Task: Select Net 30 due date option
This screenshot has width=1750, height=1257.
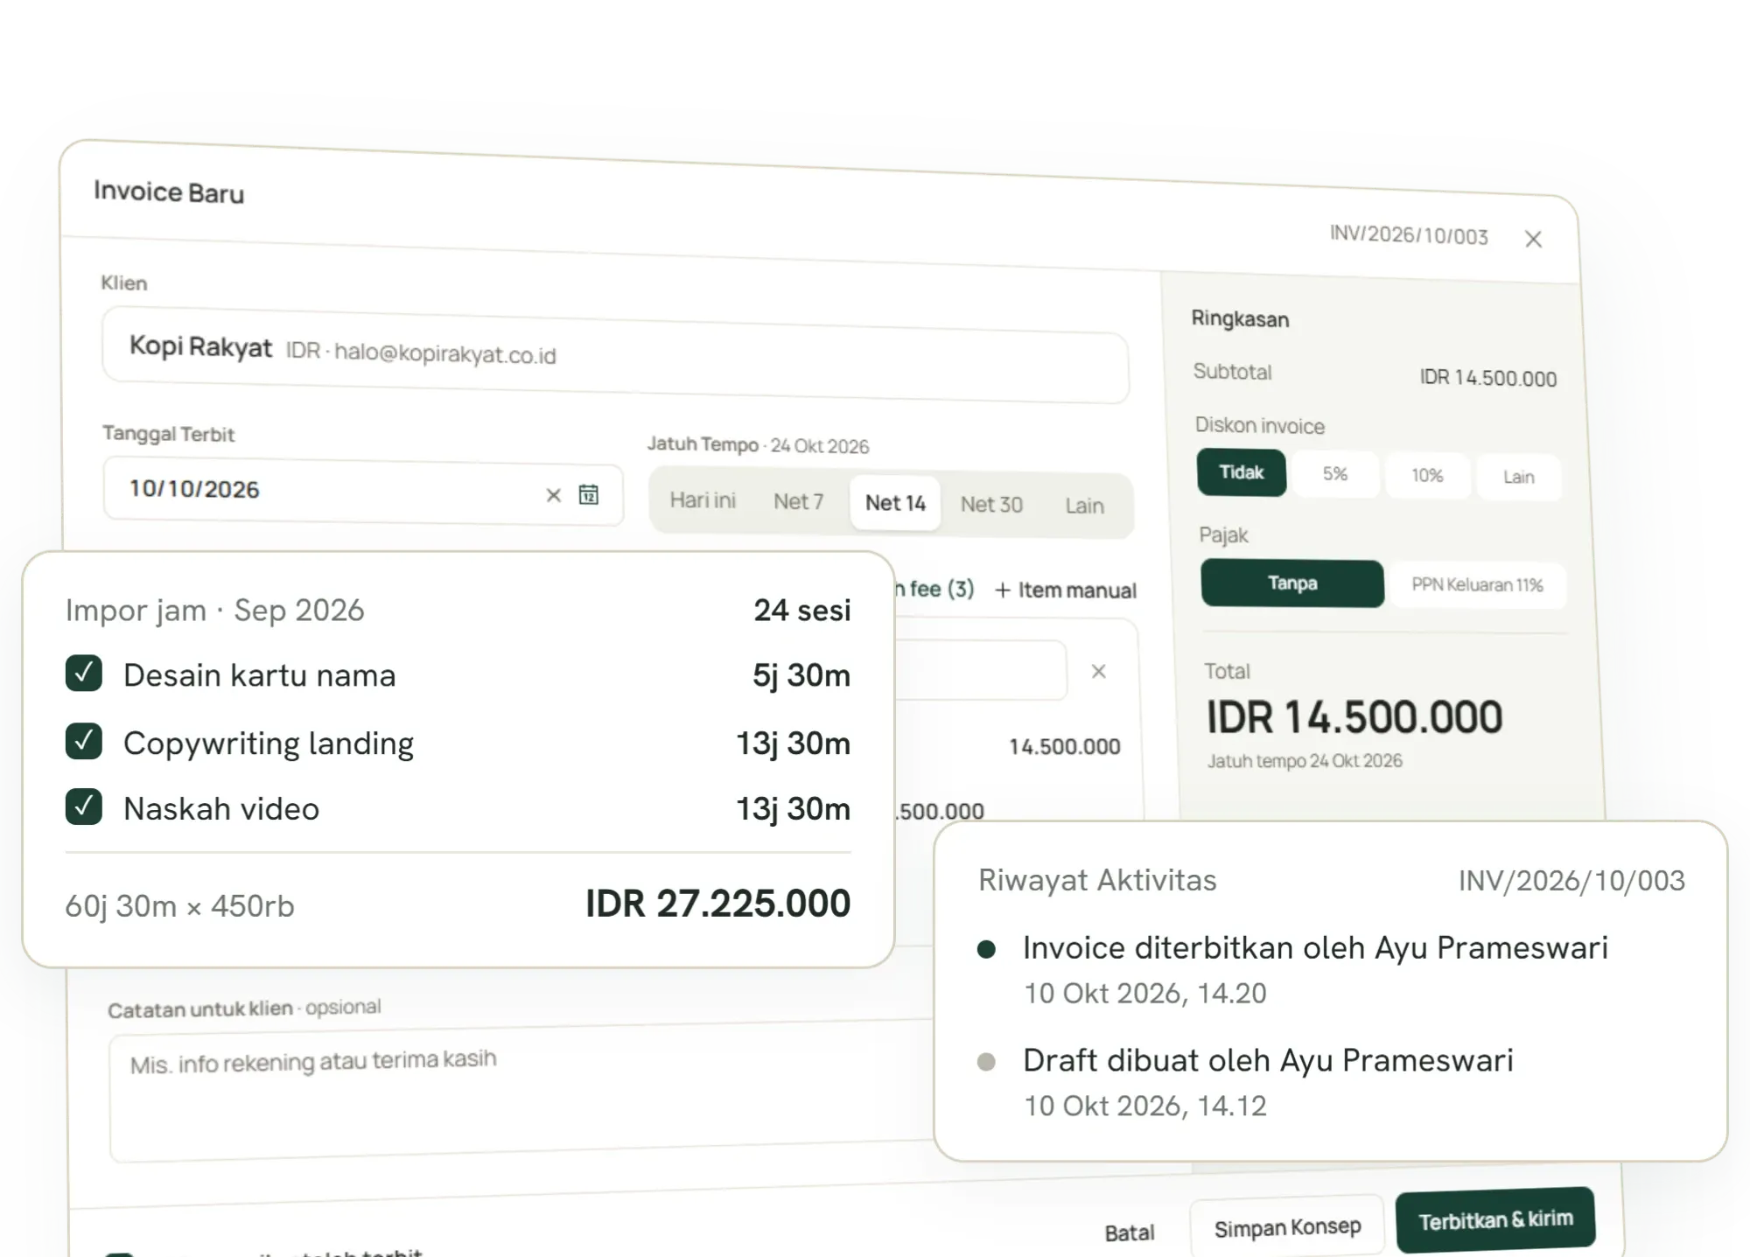Action: pos(991,504)
